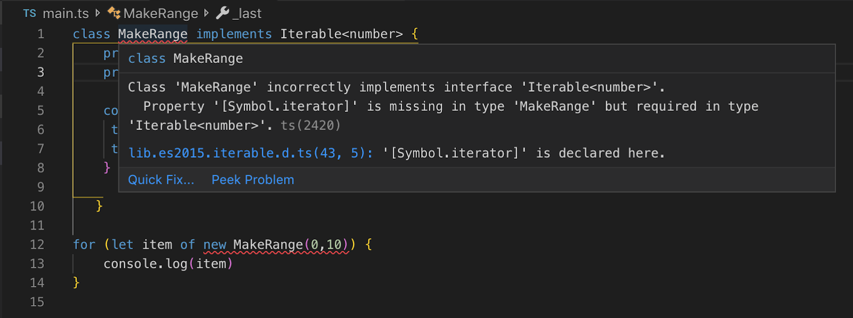Click the Peek Problem link

pos(253,180)
